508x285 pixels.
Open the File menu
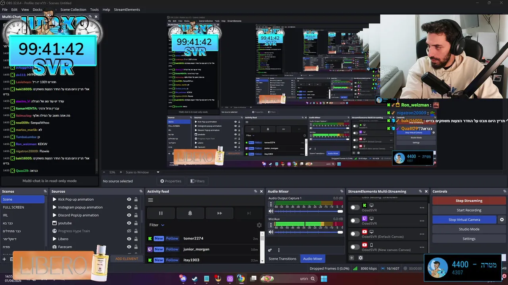tap(5, 9)
